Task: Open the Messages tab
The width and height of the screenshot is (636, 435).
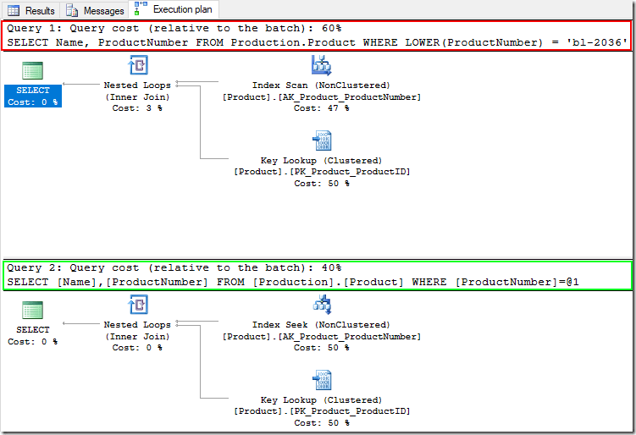Action: coord(96,10)
